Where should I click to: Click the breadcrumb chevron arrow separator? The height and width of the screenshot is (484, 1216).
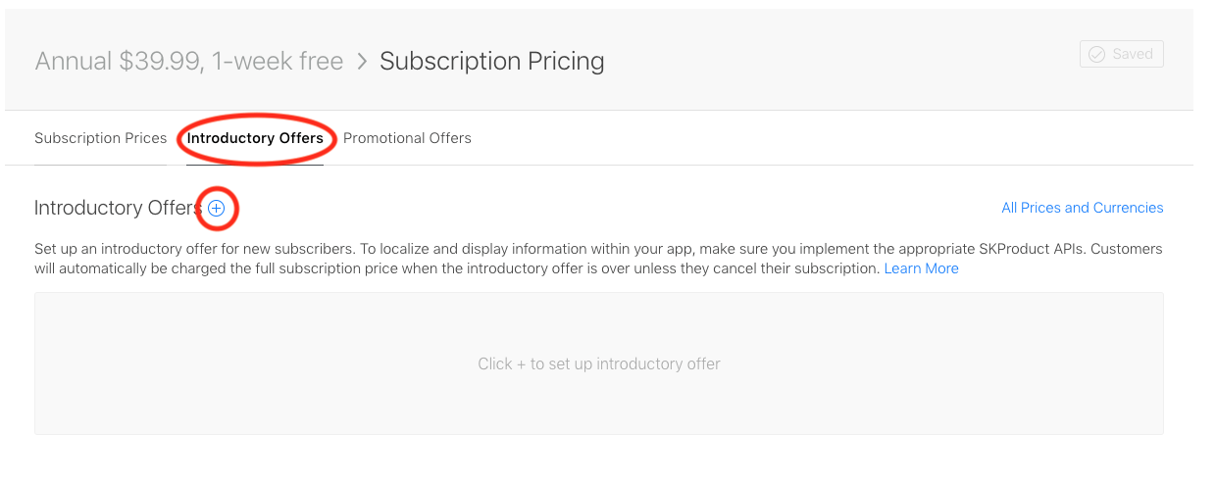pyautogui.click(x=362, y=62)
